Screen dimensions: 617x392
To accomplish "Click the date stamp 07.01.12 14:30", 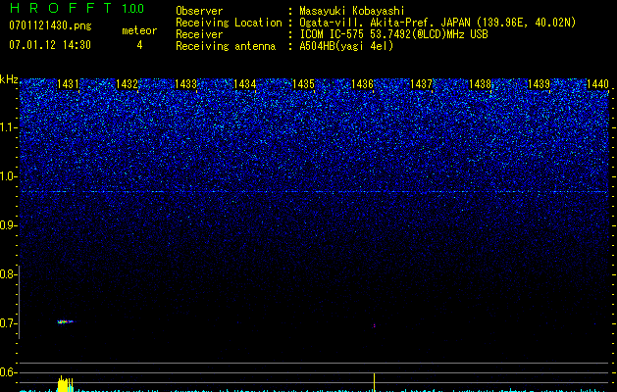I will pyautogui.click(x=50, y=45).
